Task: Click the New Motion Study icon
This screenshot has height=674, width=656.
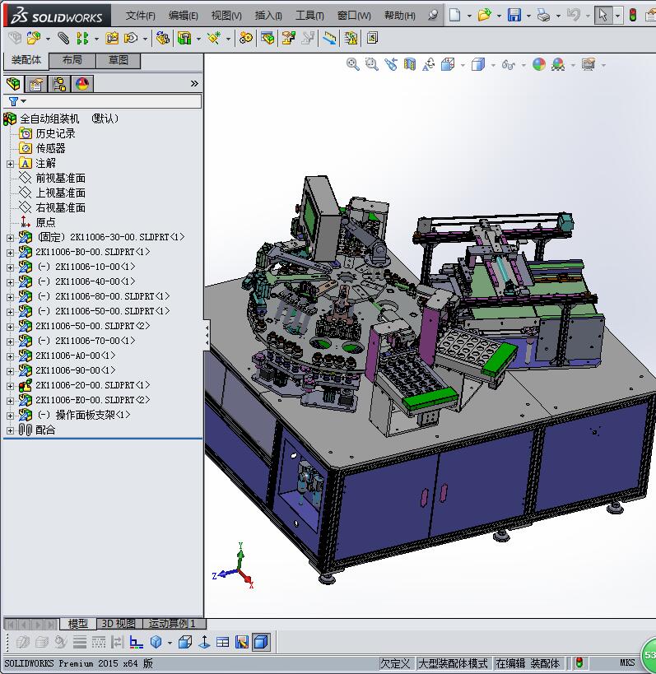Action: tap(245, 38)
